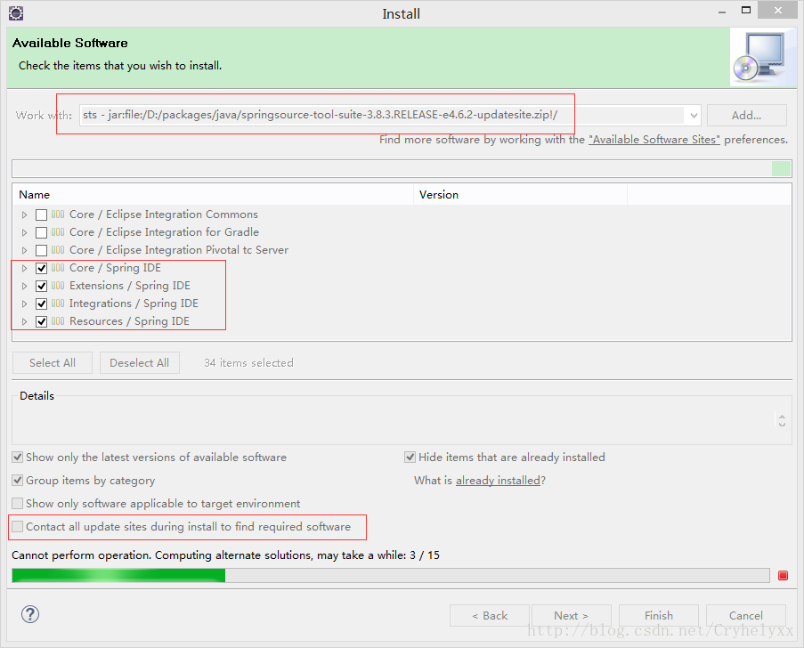Click the Next > button
The width and height of the screenshot is (804, 648).
click(572, 616)
